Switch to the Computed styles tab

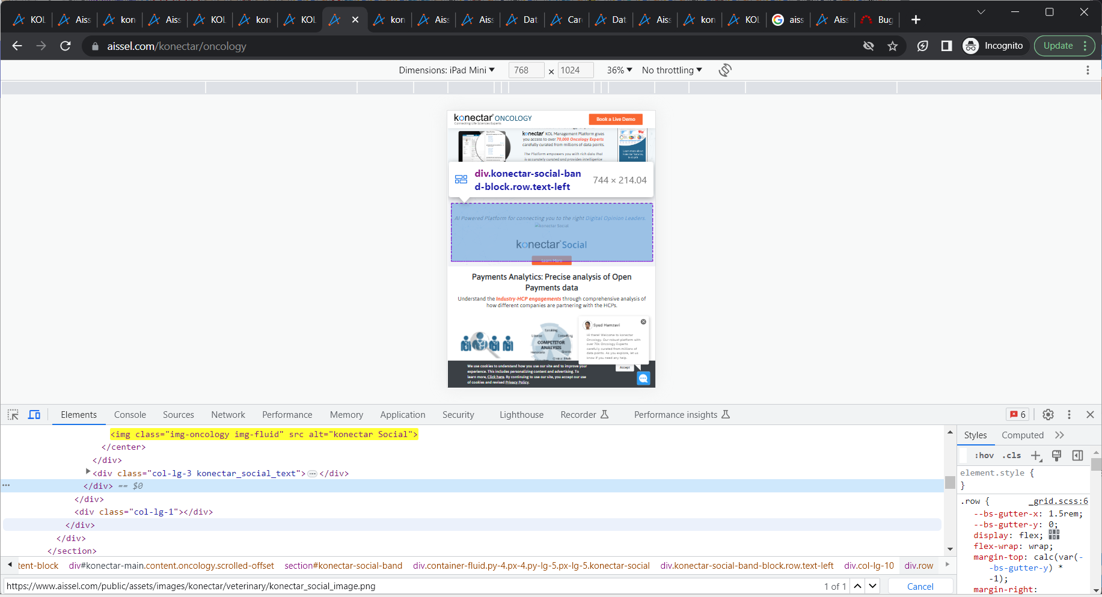[x=1023, y=435]
